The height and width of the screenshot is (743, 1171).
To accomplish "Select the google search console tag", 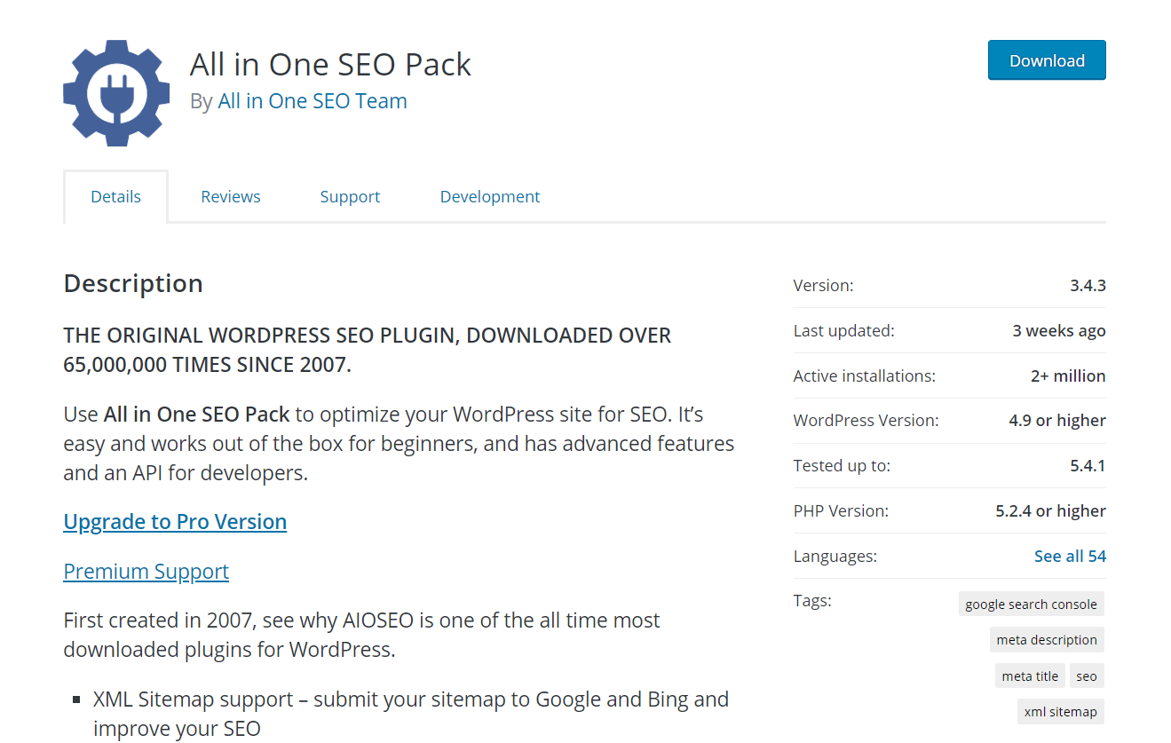I will coord(1031,604).
